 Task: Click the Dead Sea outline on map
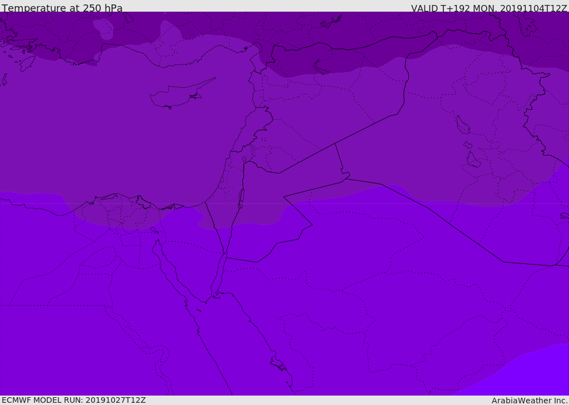point(241,198)
